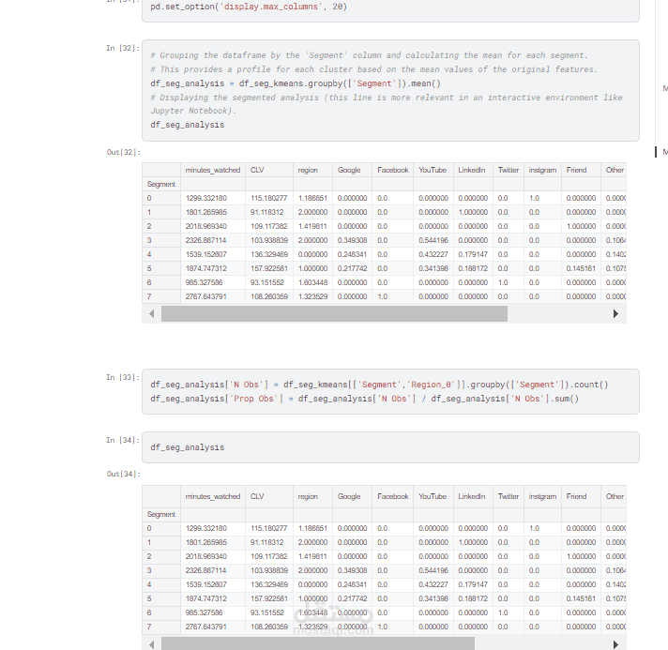Click value 2767.643791 in Out[34] table
Screen dimensions: 668x650
[206, 627]
